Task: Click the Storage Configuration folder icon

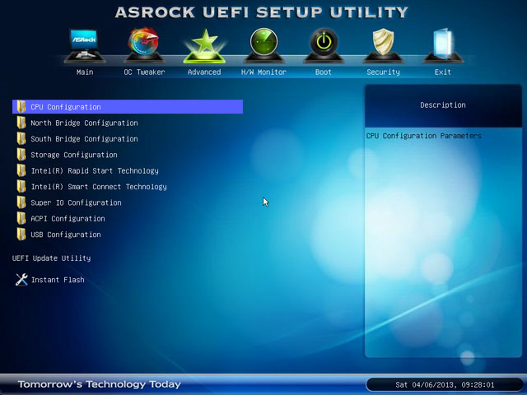Action: (x=21, y=155)
